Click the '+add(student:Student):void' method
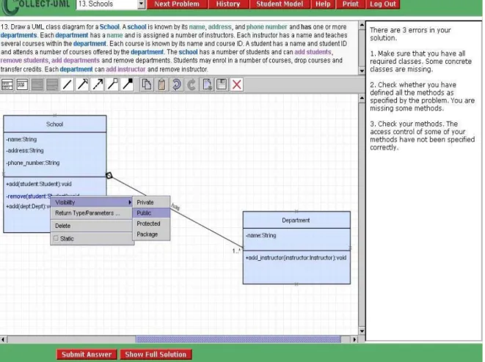Viewport: 485px width, 362px height. pyautogui.click(x=39, y=184)
